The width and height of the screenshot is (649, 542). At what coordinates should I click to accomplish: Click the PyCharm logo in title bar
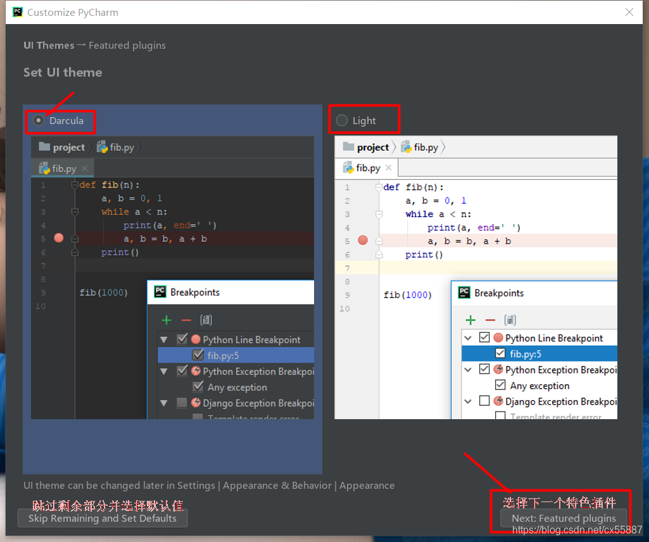pyautogui.click(x=18, y=12)
